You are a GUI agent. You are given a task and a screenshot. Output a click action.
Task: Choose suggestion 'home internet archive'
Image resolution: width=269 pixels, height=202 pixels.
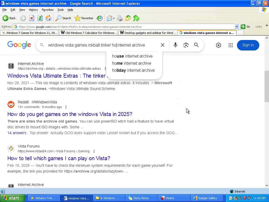click(x=132, y=63)
